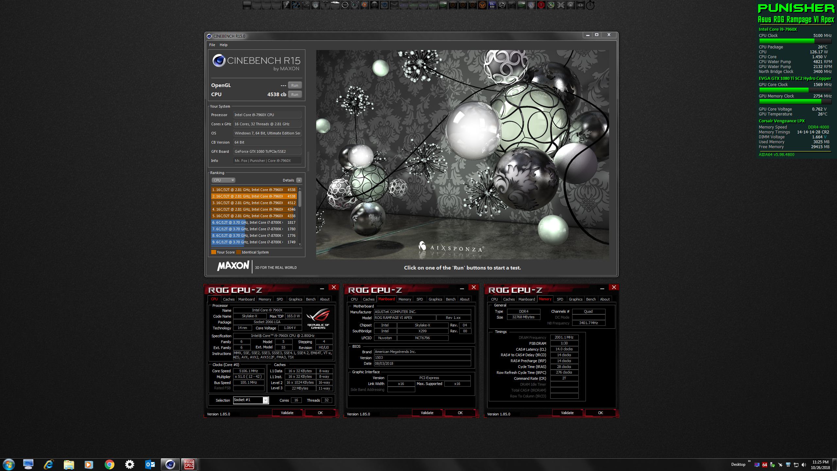The width and height of the screenshot is (837, 471).
Task: Switch to SPD tab in Memory CPU-Z window
Action: tap(560, 299)
